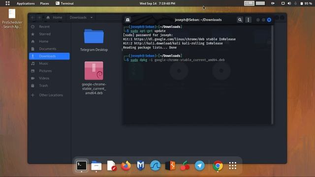Open Recent in Files sidebar
This screenshot has height=177, width=315.
pyautogui.click(x=49, y=27)
